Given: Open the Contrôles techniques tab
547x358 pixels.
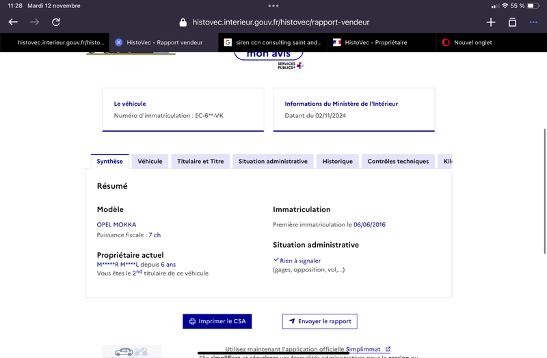Looking at the screenshot, I should [x=398, y=162].
